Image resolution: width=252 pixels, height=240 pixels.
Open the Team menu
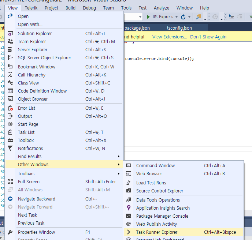click(x=108, y=8)
